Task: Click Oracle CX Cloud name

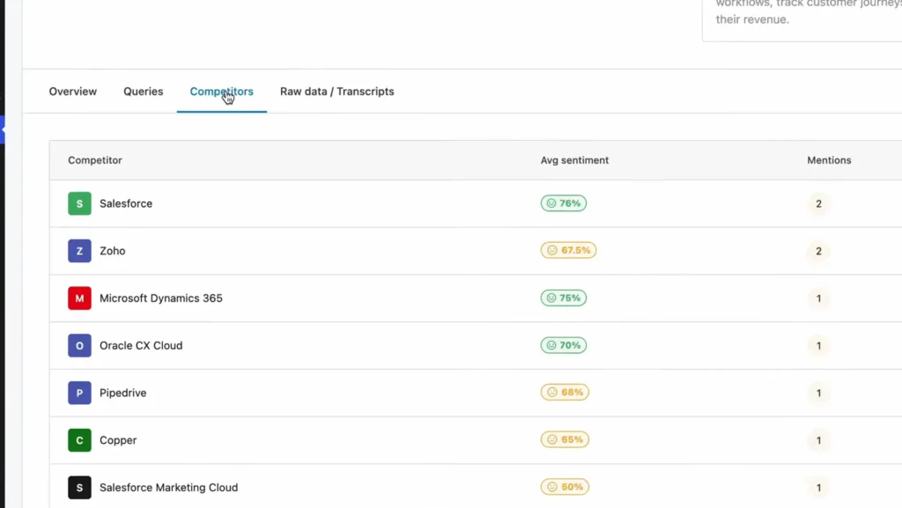Action: tap(141, 345)
